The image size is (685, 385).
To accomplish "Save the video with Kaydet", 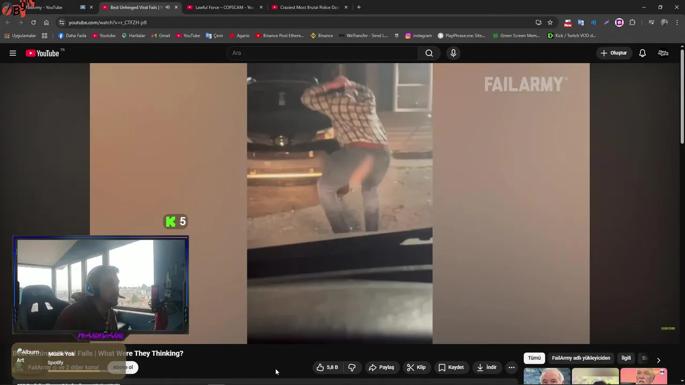I will [451, 367].
